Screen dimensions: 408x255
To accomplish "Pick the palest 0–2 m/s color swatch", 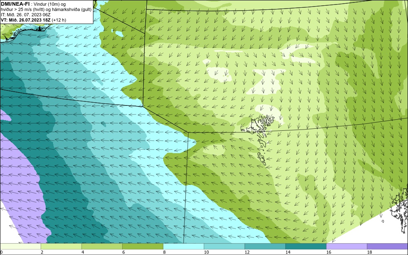I will (x=20, y=246).
